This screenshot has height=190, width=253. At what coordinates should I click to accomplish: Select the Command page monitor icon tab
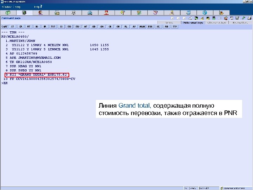tap(24, 13)
